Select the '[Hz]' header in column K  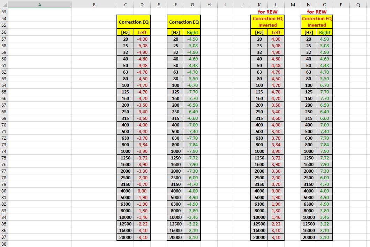(259, 32)
